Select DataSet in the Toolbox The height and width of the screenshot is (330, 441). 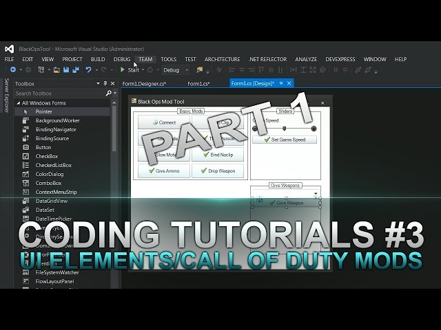tap(62, 210)
